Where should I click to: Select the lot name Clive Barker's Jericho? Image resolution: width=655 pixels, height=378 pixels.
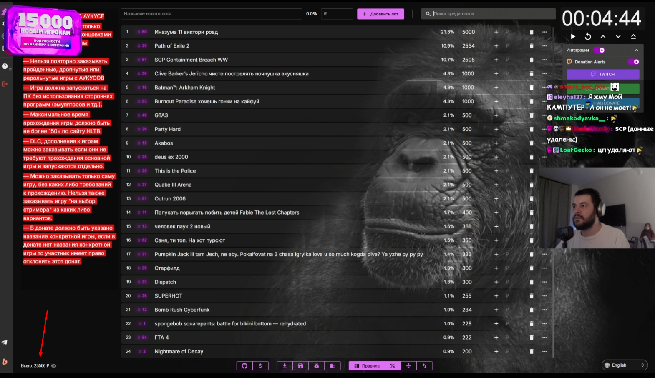232,74
